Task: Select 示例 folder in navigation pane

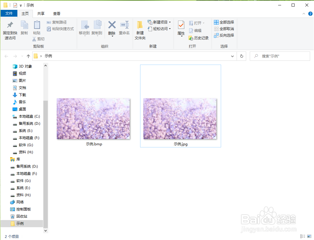Action: pos(22,224)
